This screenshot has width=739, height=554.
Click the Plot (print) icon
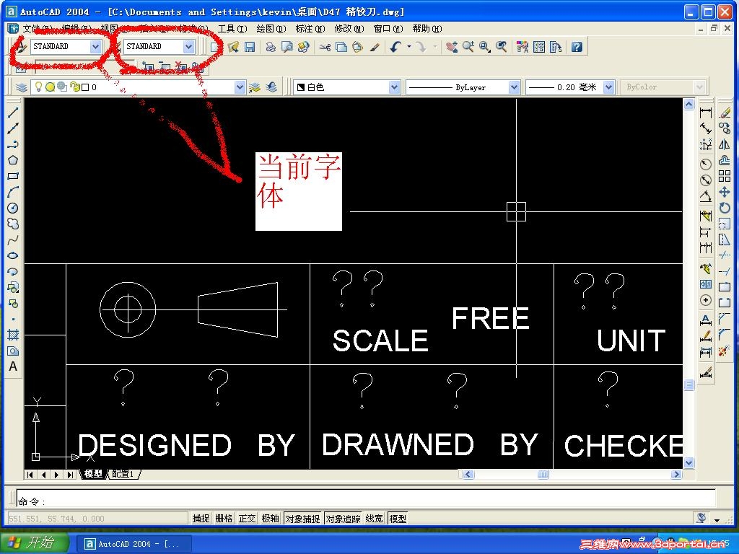(x=271, y=47)
